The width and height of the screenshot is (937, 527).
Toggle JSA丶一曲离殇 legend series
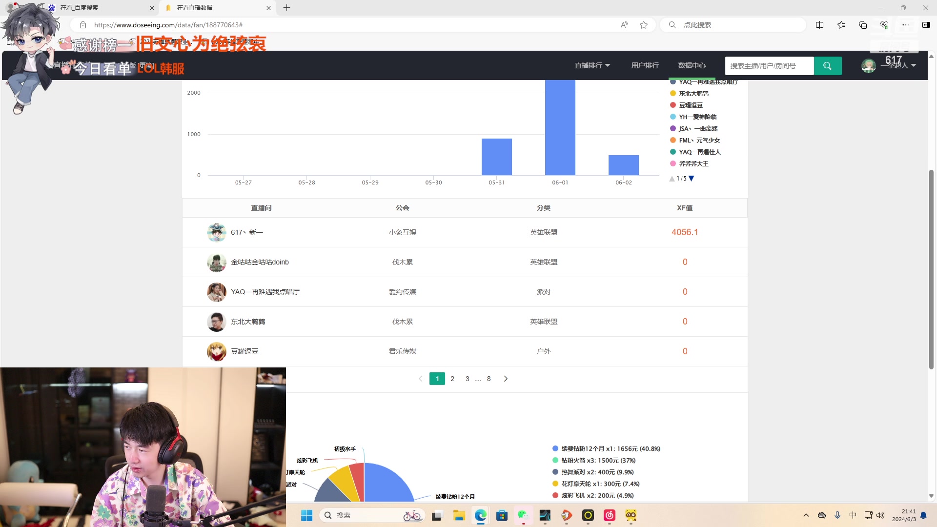click(693, 129)
